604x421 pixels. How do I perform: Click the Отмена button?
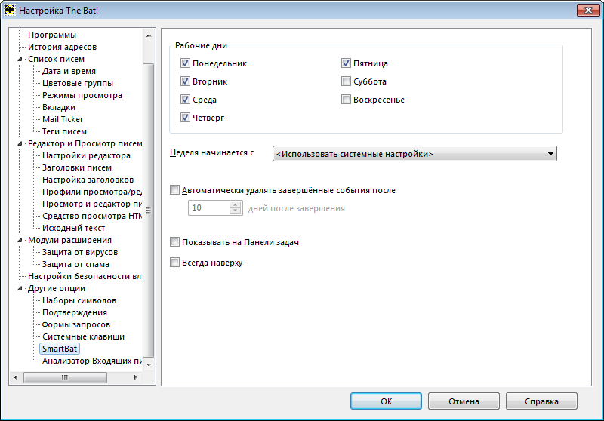pyautogui.click(x=464, y=401)
